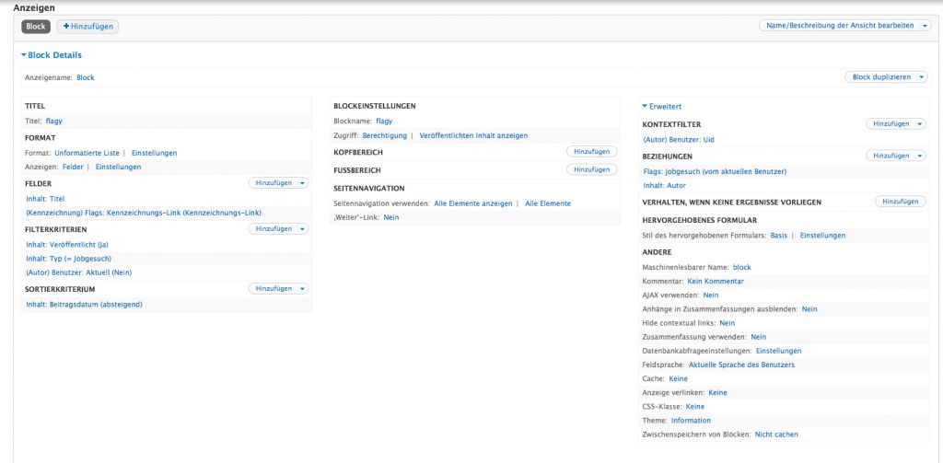Click Veröffentlichten Inhalt anzeigen access link

pyautogui.click(x=473, y=135)
